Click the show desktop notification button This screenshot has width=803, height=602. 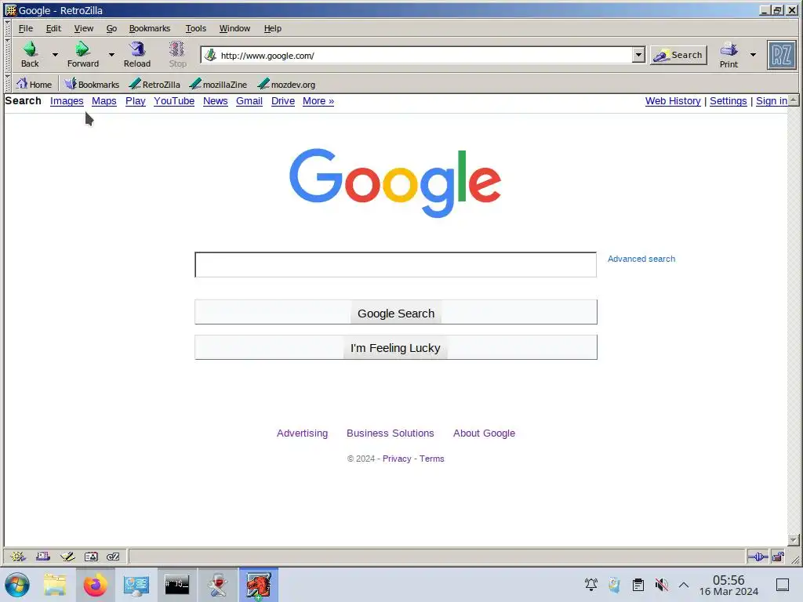click(x=783, y=585)
